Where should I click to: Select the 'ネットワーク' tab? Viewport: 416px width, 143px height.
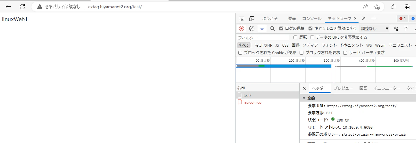point(339,19)
